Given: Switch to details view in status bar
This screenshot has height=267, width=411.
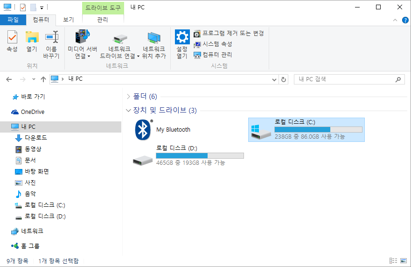Looking at the screenshot, I should [393, 261].
